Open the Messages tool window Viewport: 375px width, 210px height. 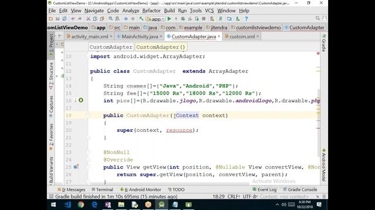71,190
